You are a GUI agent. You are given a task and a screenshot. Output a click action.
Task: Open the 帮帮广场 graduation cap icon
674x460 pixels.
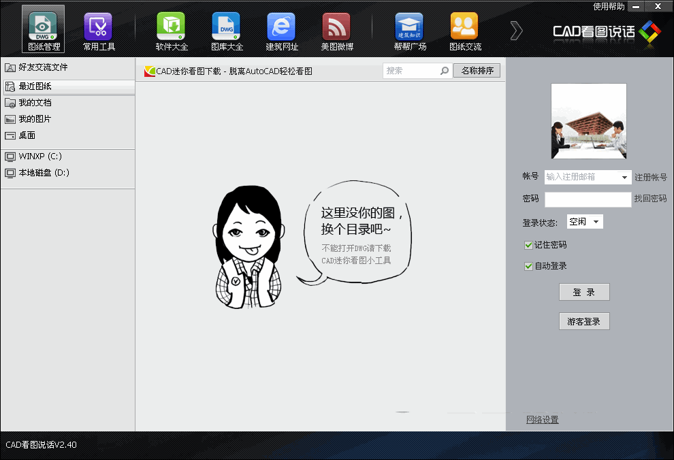[409, 27]
